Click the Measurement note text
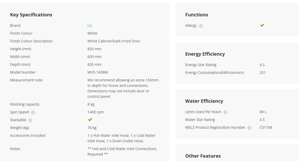Image resolution: width=299 pixels, height=161 pixels. [123, 88]
